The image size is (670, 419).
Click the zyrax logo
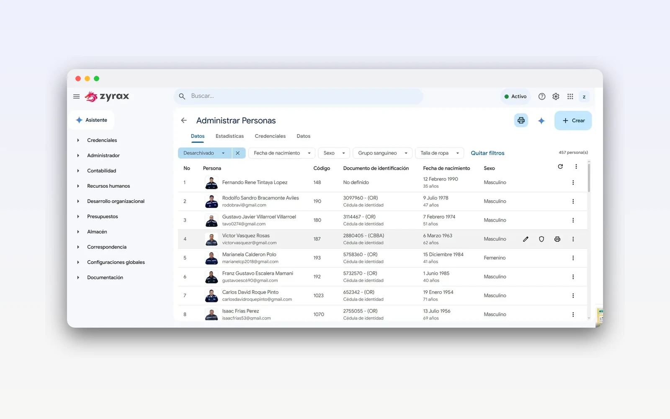(x=107, y=96)
